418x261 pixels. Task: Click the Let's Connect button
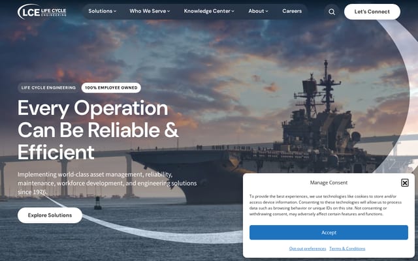372,12
